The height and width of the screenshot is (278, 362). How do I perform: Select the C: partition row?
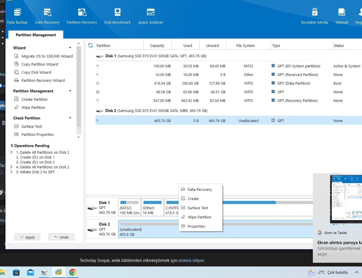coord(229,83)
